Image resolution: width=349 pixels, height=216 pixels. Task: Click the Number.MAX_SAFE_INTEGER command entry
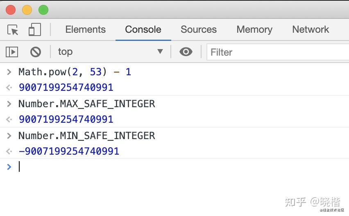click(x=87, y=104)
